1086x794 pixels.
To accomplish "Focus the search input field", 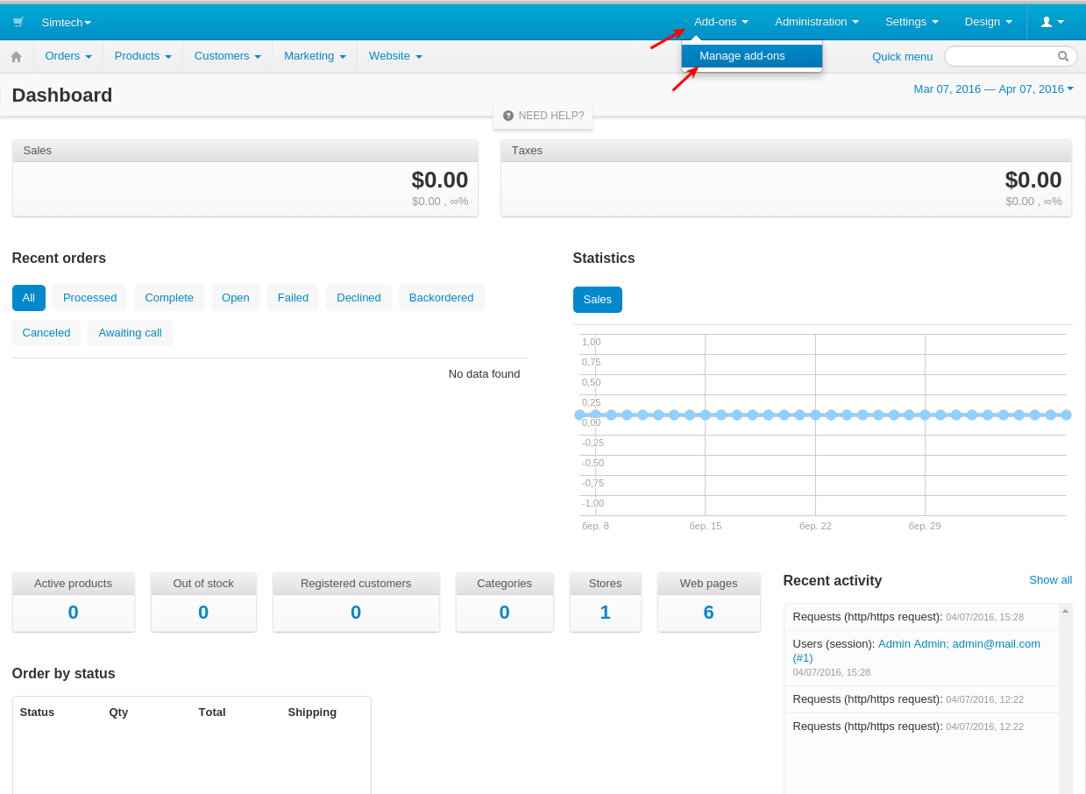I will pos(1011,56).
